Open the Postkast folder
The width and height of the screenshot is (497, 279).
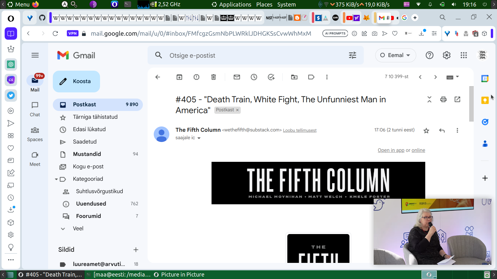coord(98,104)
